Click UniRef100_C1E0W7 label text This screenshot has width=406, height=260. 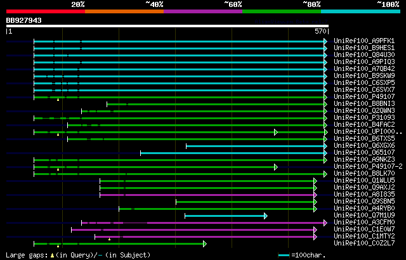(364, 230)
